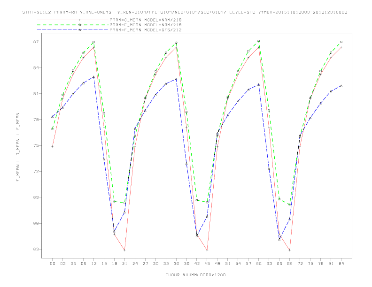Viewport: 372px width, 287px height.
Task: Click the 78 label on the vertical axis
Action: (x=36, y=120)
